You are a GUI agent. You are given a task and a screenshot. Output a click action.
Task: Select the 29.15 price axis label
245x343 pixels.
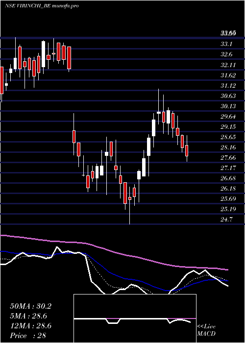228,126
